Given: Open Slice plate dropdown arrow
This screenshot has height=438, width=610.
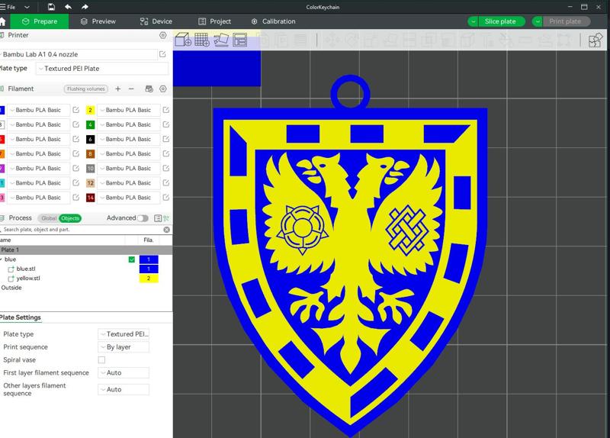Looking at the screenshot, I should pyautogui.click(x=473, y=21).
